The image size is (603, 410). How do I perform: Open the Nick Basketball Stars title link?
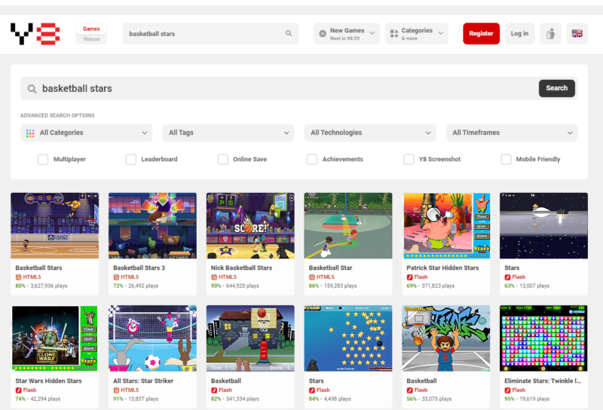(241, 268)
